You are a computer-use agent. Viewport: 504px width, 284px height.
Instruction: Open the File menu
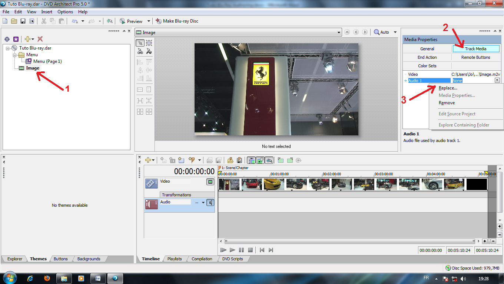6,12
